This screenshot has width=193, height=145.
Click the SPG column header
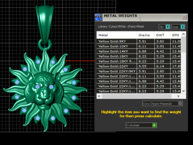[176, 35]
